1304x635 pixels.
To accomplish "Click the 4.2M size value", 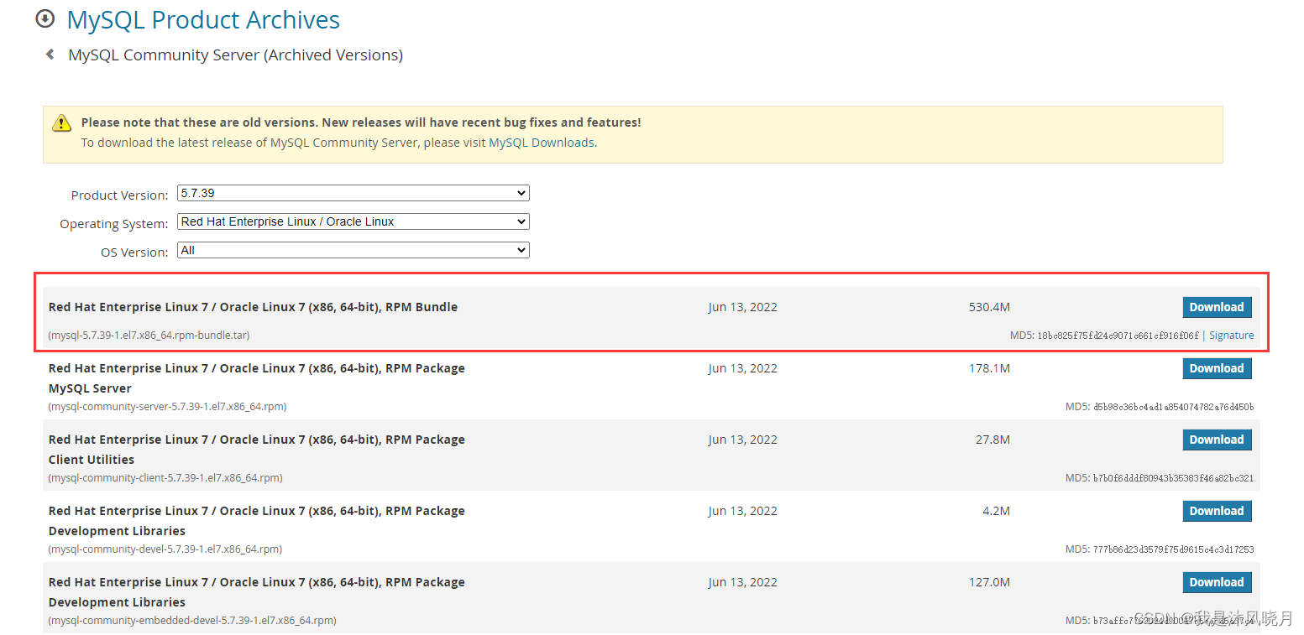I will coord(996,511).
